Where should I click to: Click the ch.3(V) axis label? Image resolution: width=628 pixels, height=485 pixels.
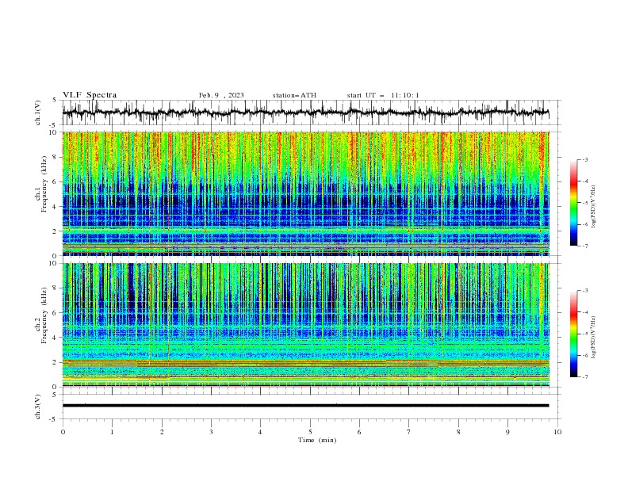point(38,407)
